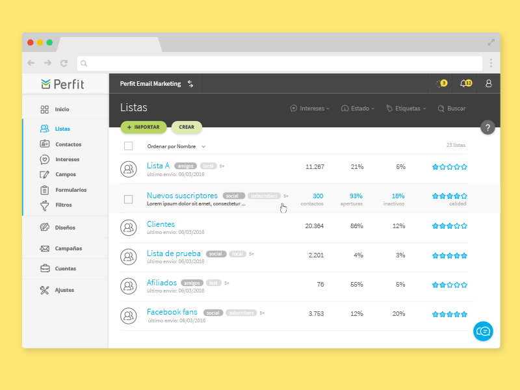The image size is (520, 390).
Task: Click the browser back arrow
Action: (31, 63)
